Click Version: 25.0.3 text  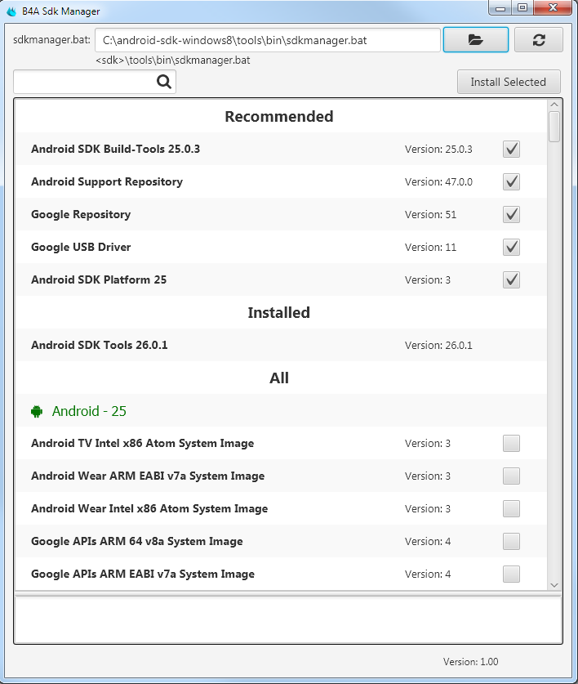coord(438,150)
